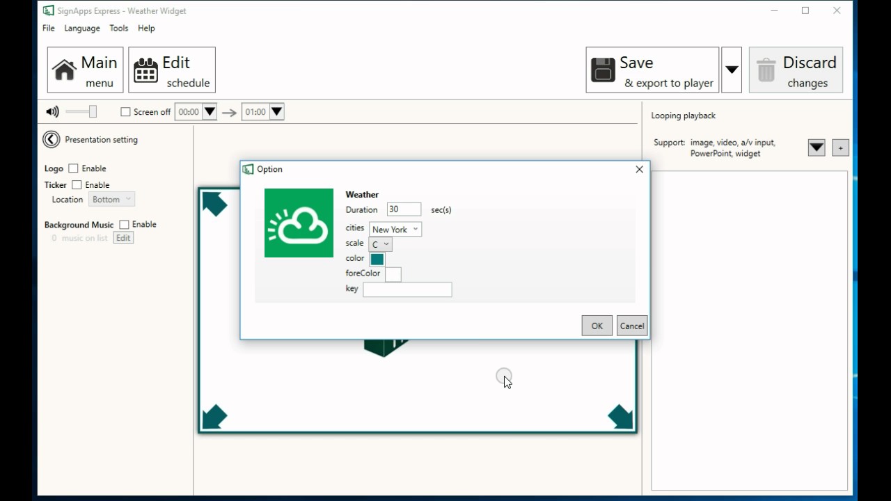Pick the white foreColor swatch
This screenshot has height=501, width=891.
click(x=393, y=274)
